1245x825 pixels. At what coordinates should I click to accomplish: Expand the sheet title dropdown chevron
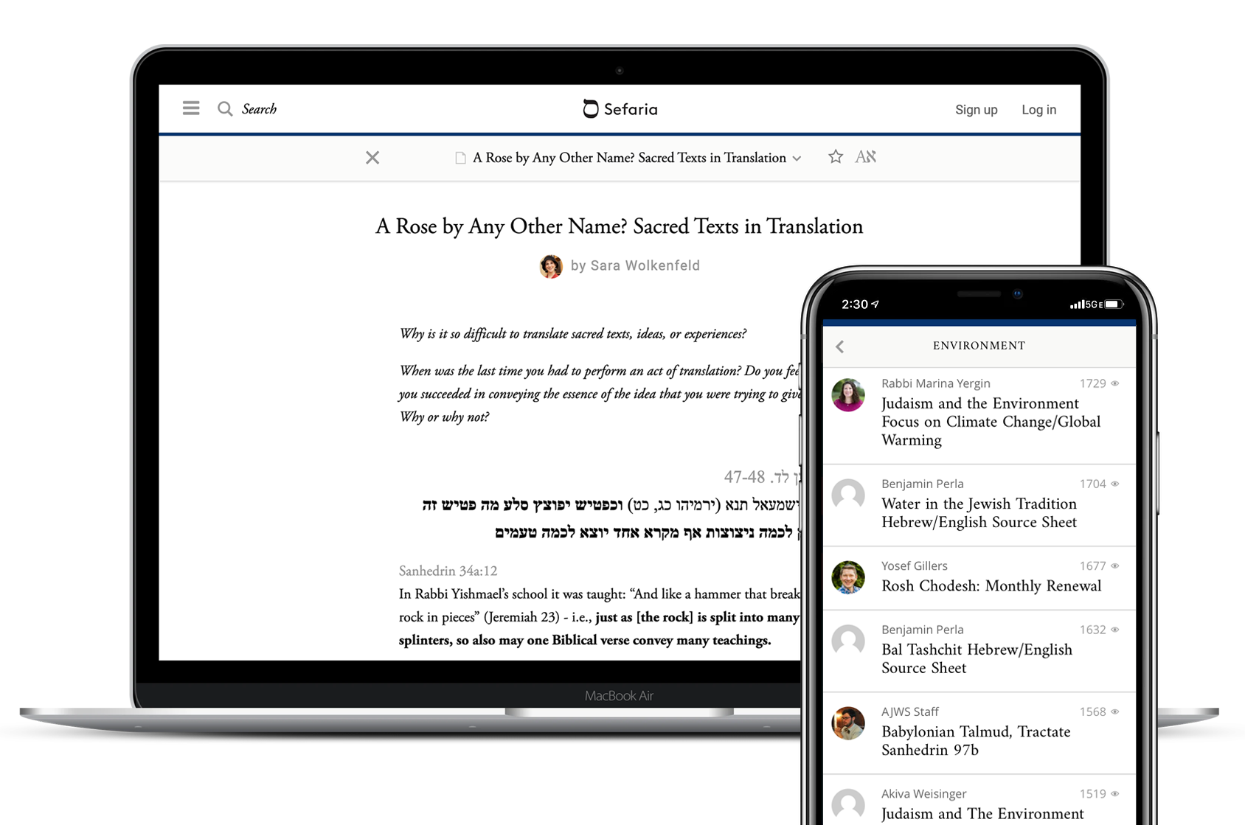click(797, 159)
